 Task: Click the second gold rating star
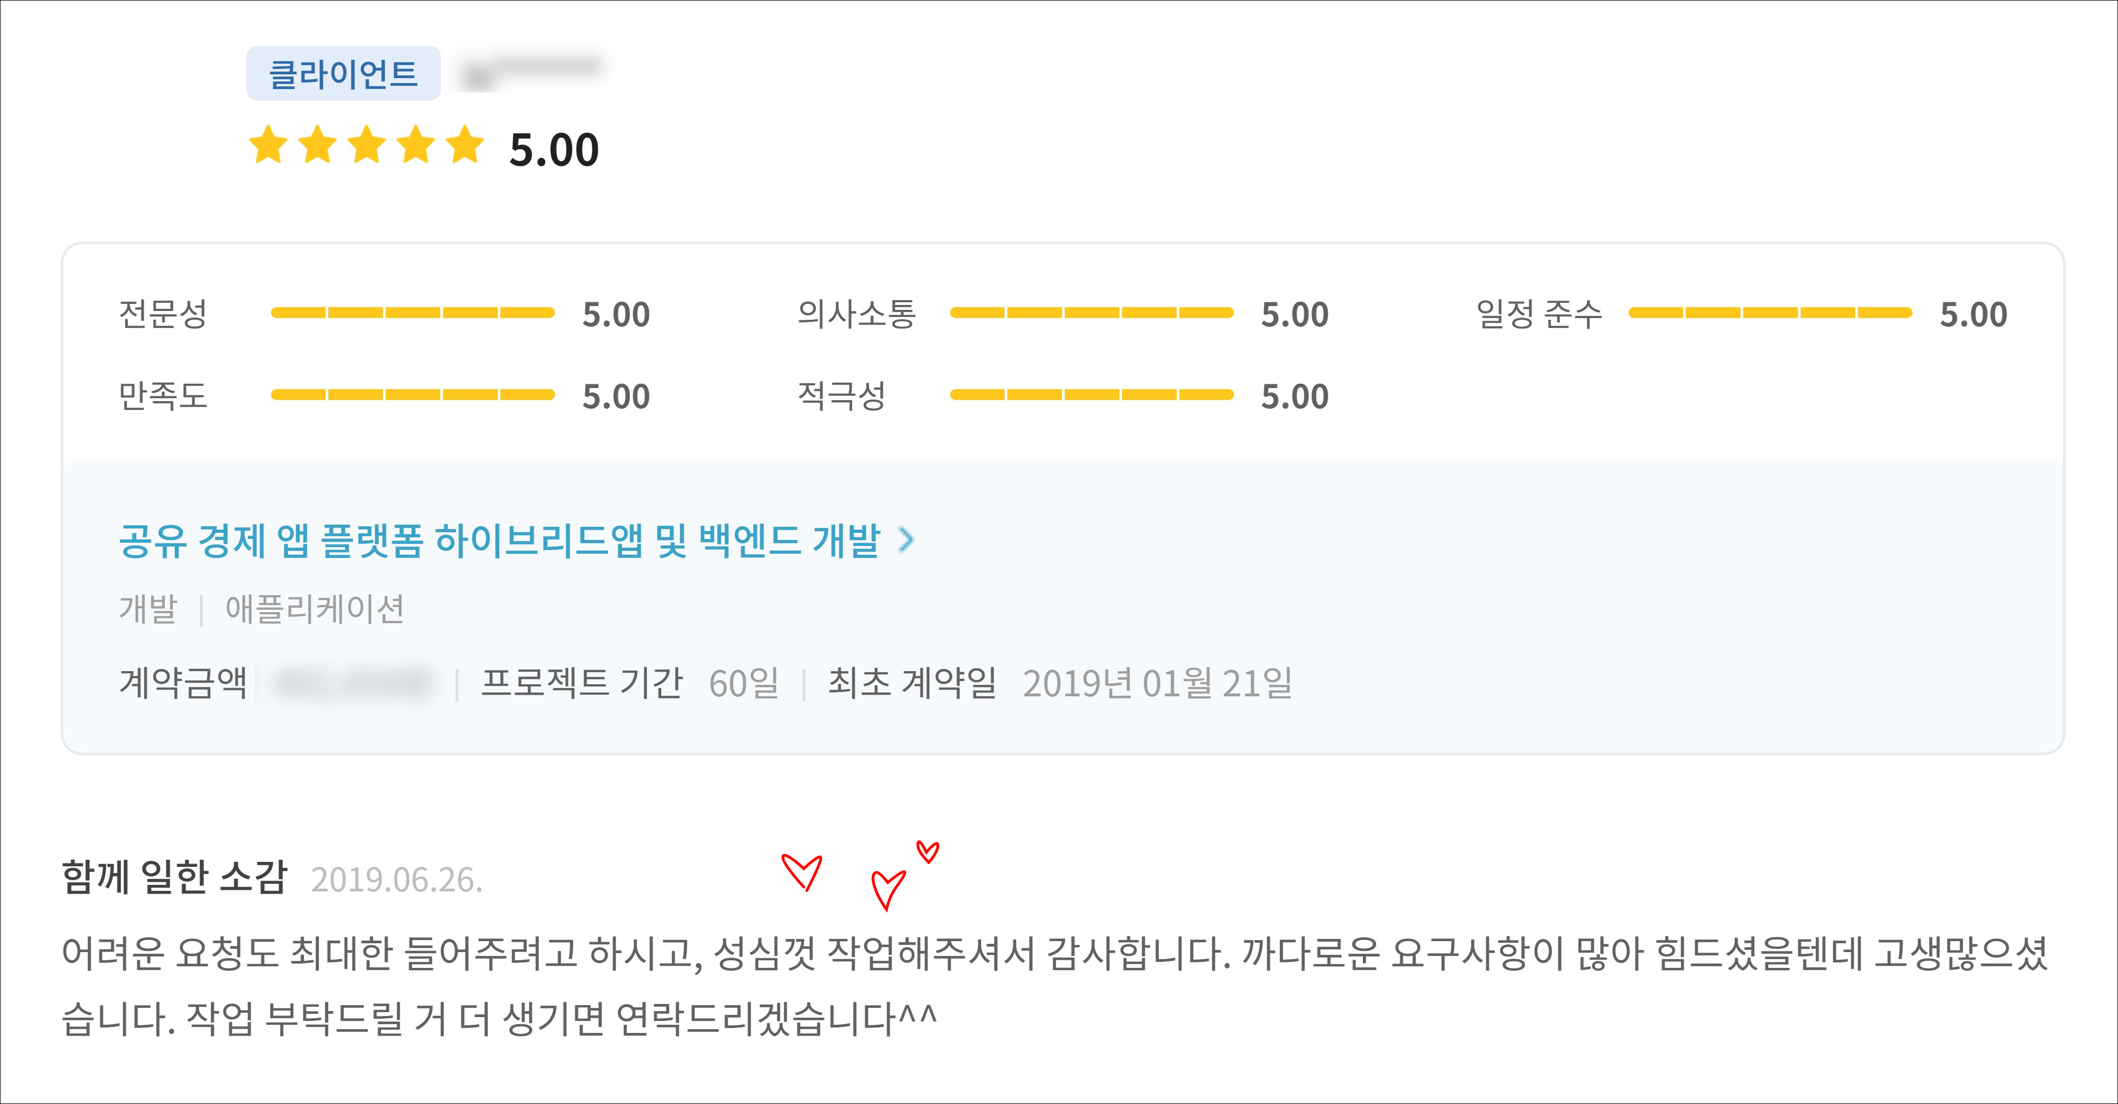pos(317,145)
